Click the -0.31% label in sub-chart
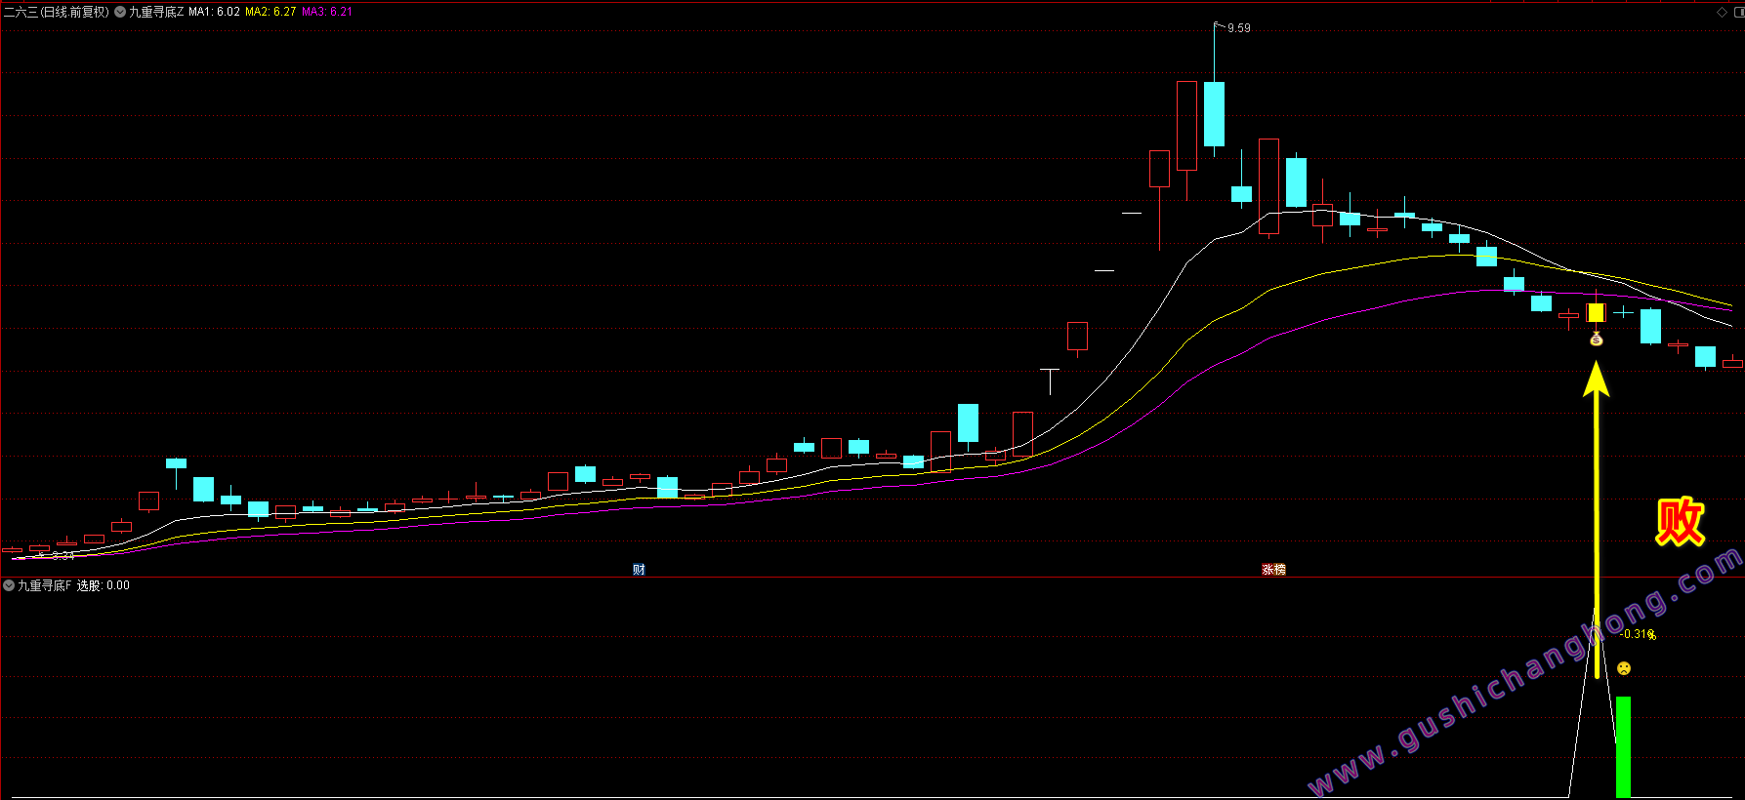 point(1639,634)
